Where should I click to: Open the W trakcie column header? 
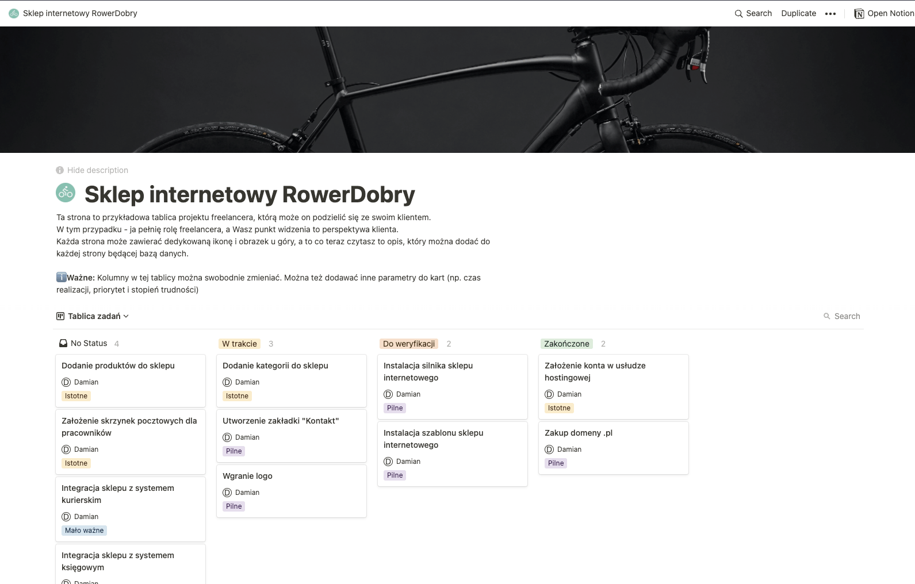point(239,344)
